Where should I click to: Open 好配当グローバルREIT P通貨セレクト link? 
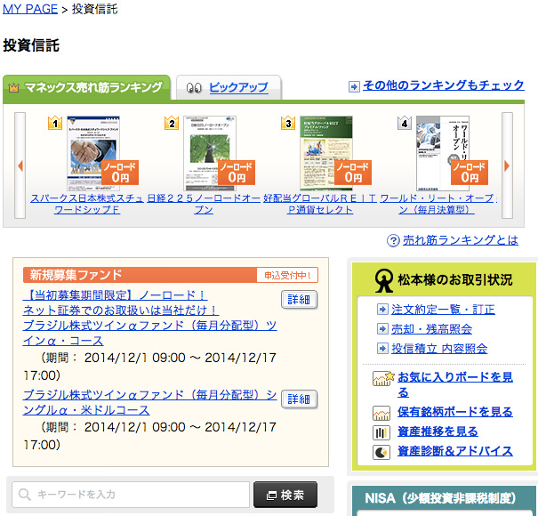click(320, 204)
